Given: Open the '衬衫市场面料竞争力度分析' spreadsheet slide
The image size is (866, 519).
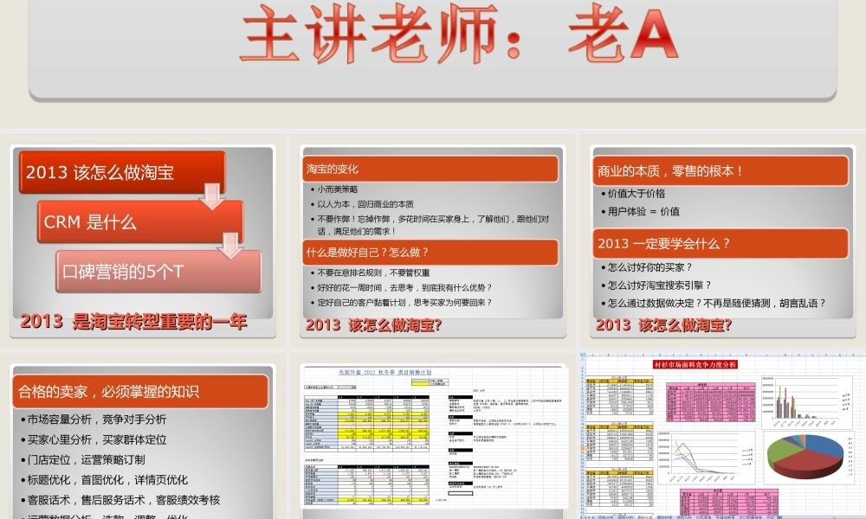Looking at the screenshot, I should click(x=723, y=436).
